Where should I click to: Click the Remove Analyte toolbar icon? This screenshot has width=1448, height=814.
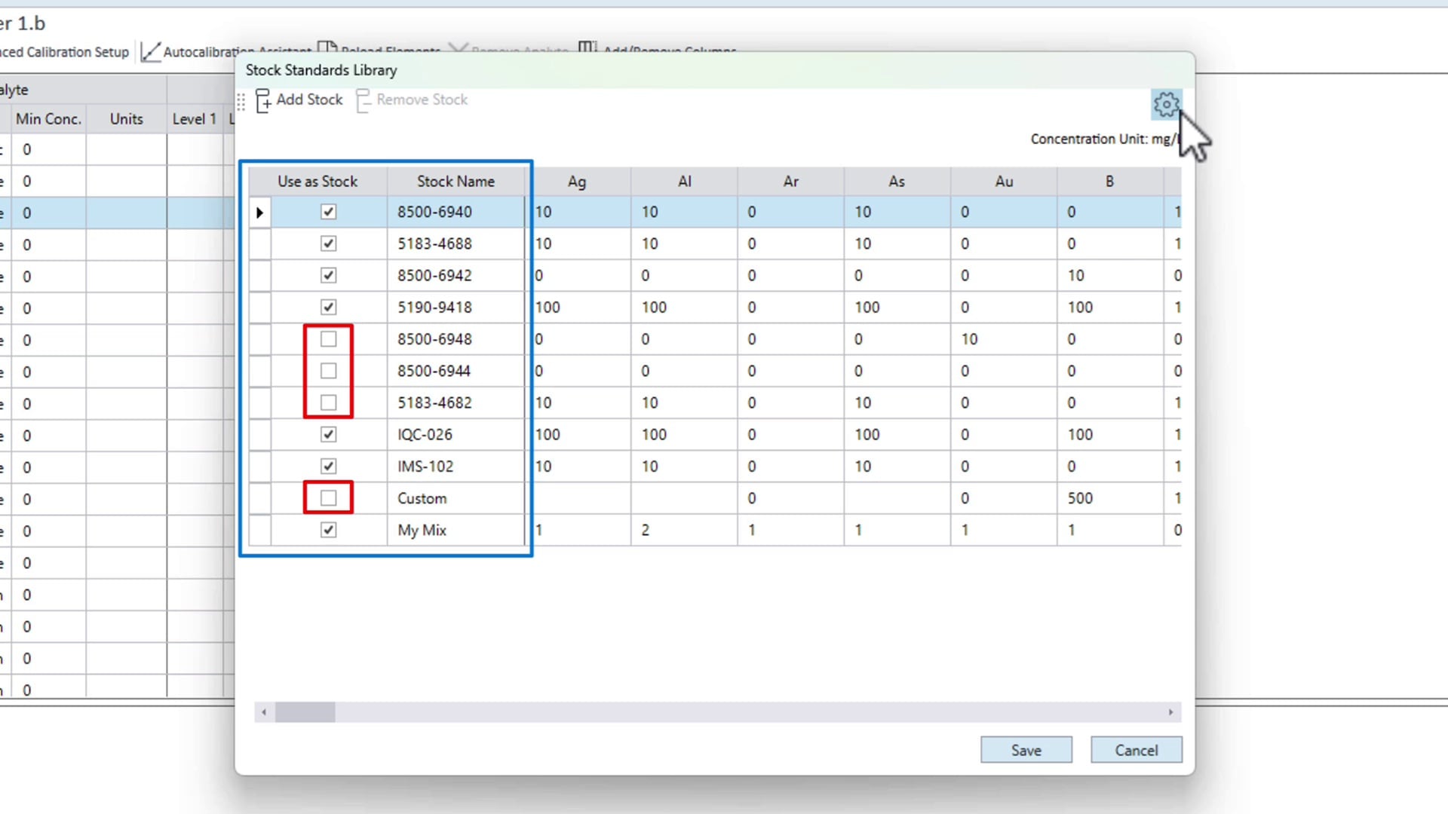[459, 47]
